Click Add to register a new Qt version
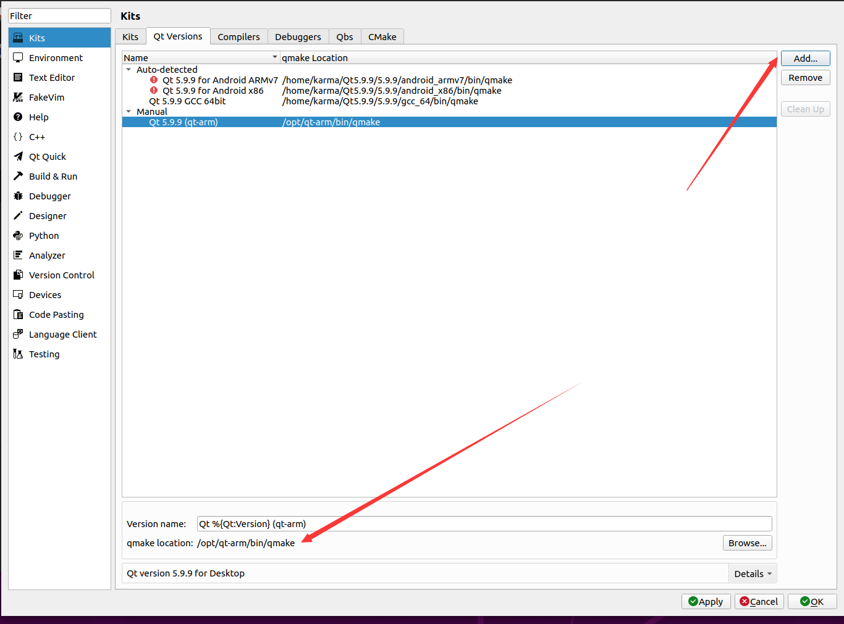This screenshot has height=624, width=844. (805, 58)
